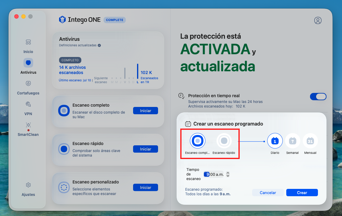The height and width of the screenshot is (216, 342).
Task: Select Escaneo completo scan type in scheduler
Action: [198, 141]
